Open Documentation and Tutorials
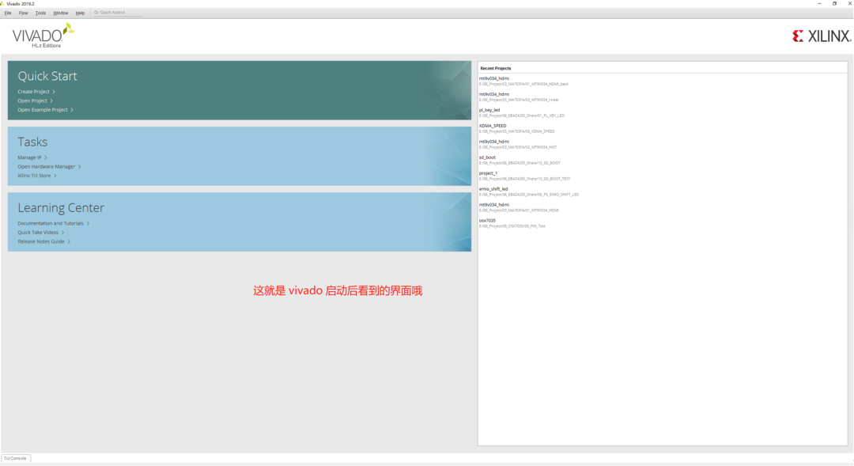 pyautogui.click(x=54, y=223)
